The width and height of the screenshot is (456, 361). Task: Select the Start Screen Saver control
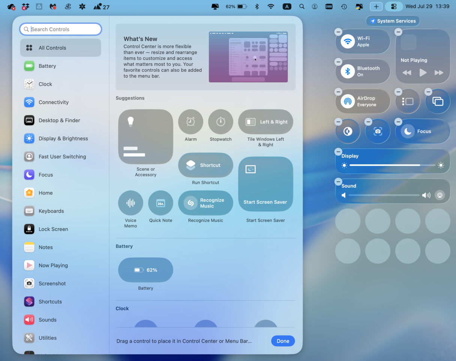pyautogui.click(x=265, y=184)
